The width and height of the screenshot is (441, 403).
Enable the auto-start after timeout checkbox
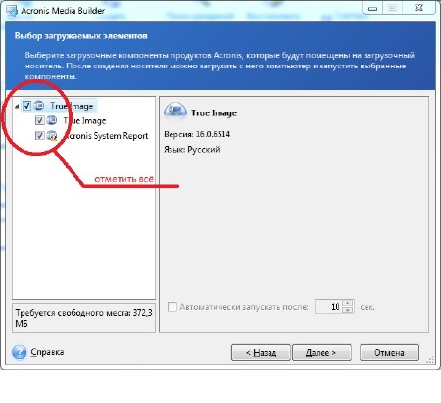point(172,307)
